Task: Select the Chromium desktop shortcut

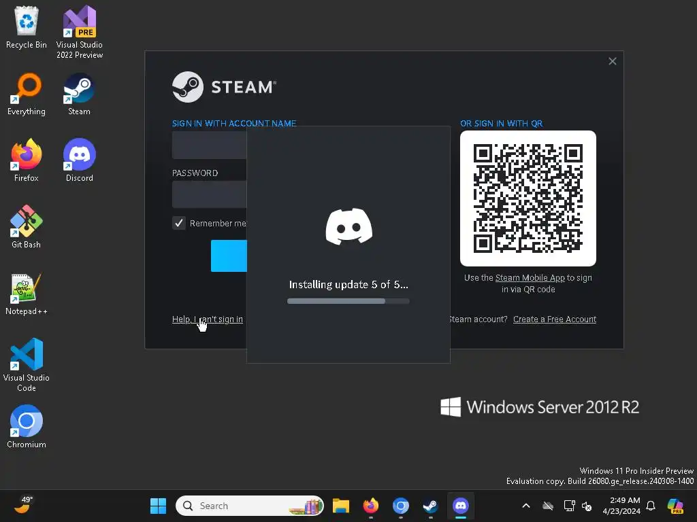Action: (27, 427)
